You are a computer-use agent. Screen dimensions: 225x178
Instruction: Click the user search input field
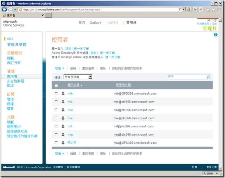coord(186,77)
